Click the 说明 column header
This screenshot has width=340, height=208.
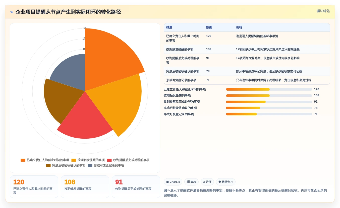(x=239, y=28)
